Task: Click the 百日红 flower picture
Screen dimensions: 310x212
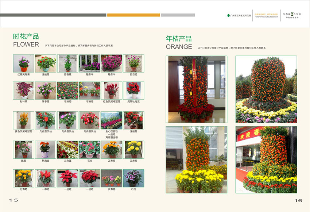Action: 136,65
